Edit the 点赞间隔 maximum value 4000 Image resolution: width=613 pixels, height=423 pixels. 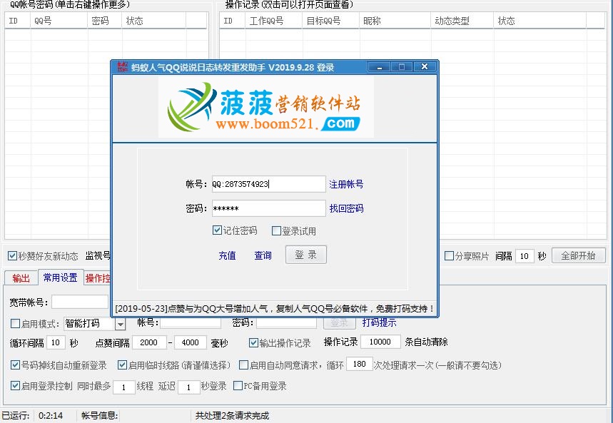point(190,342)
